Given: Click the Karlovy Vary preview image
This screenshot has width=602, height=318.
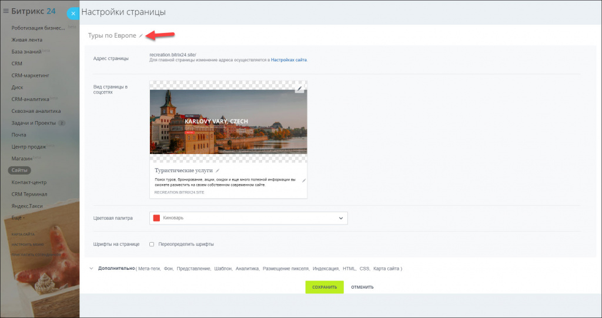Looking at the screenshot, I should click(229, 122).
